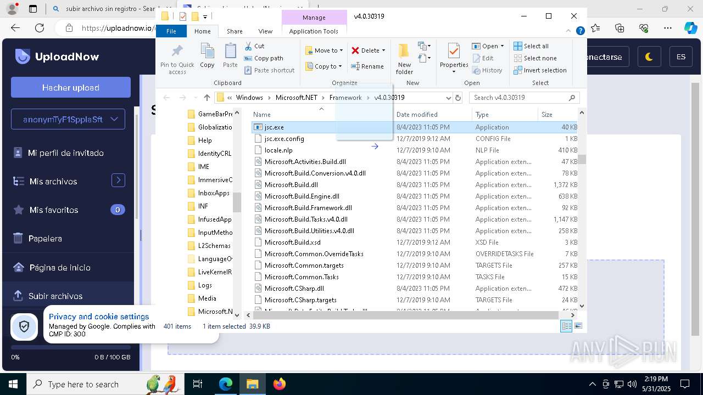Screen dimensions: 703x395
Task: Expand the Delete dropdown arrow
Action: point(383,50)
